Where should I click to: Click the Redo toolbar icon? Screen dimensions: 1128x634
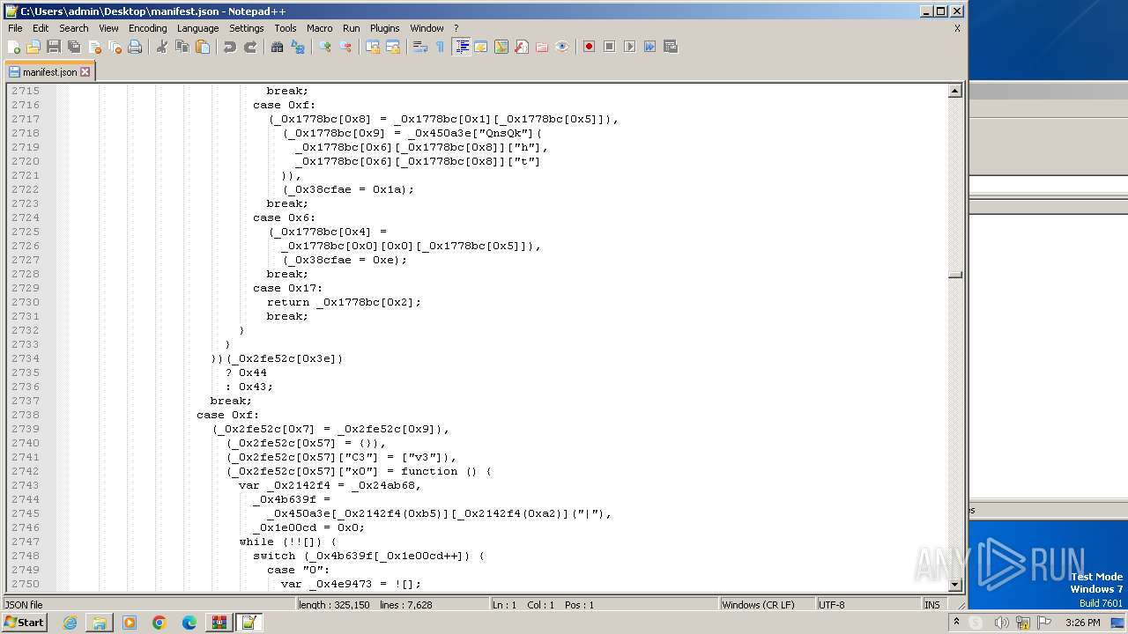pyautogui.click(x=250, y=47)
